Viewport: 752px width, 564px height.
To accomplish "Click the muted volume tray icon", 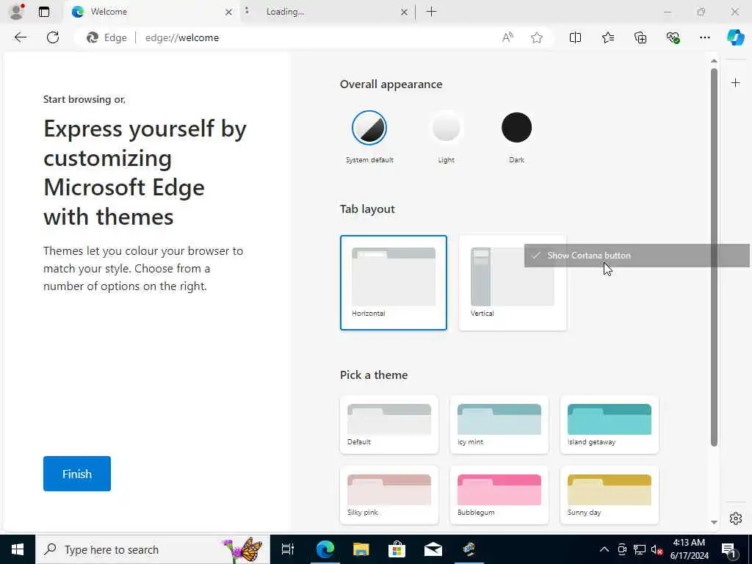I will pos(657,549).
